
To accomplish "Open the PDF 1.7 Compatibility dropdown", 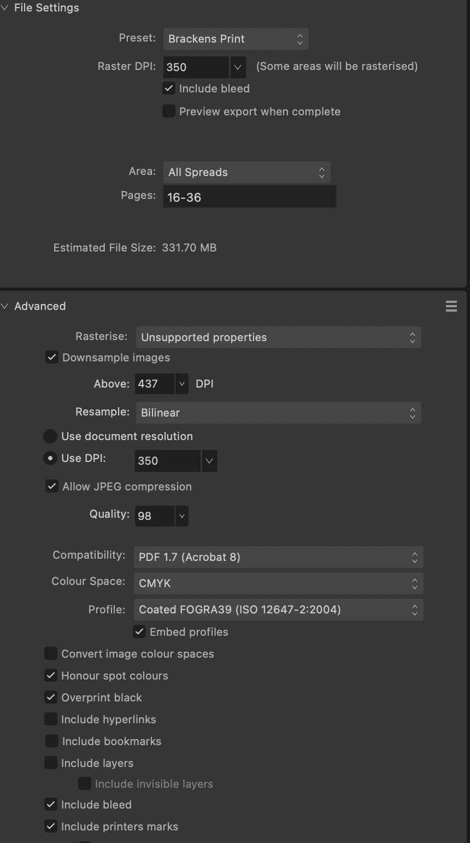I will tap(279, 557).
